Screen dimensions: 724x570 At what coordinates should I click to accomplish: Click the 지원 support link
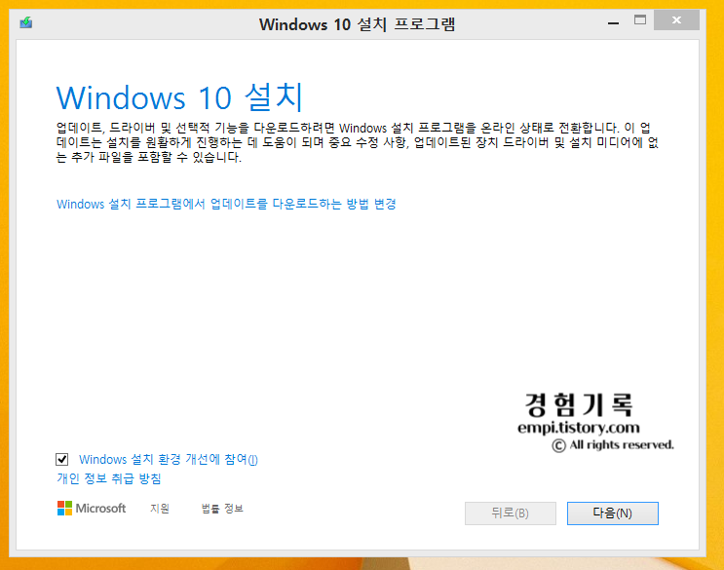(160, 509)
